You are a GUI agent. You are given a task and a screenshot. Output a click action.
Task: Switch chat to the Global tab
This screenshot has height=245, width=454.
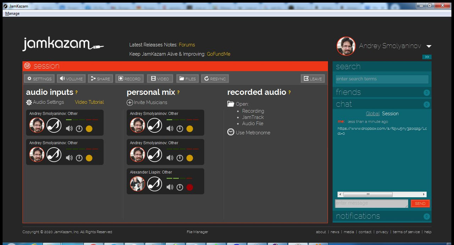(x=372, y=114)
